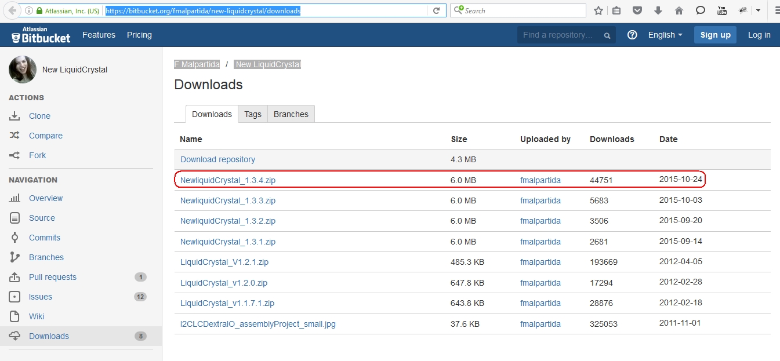Click the Issues icon in sidebar
780x361 pixels.
coord(15,297)
